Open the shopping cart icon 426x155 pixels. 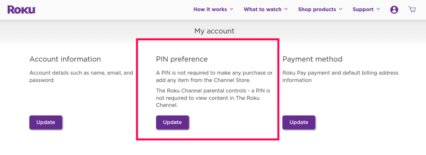(412, 10)
